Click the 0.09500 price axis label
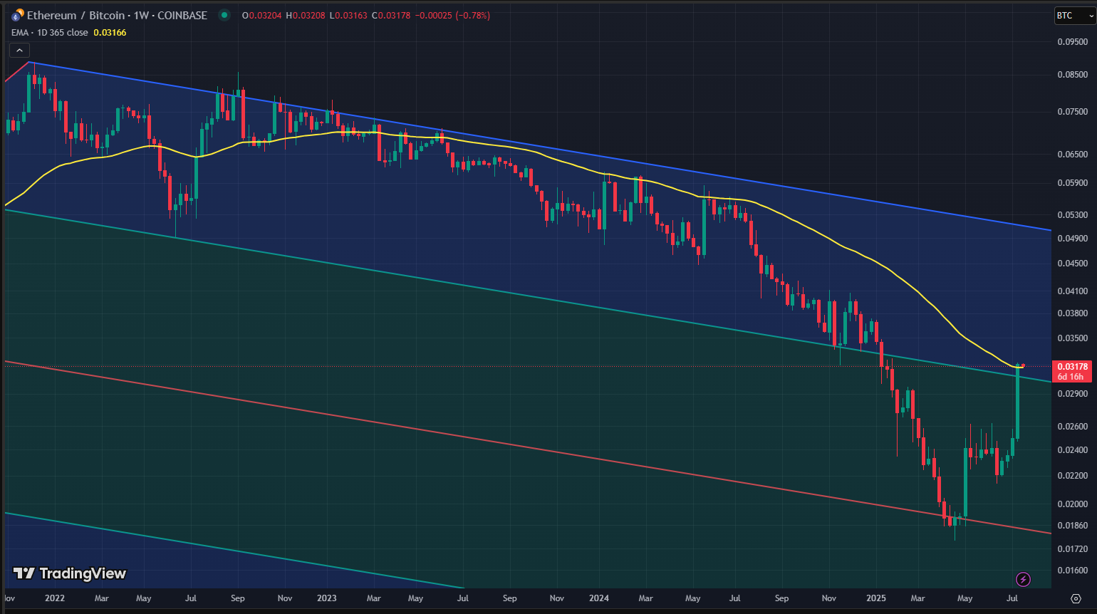This screenshot has width=1097, height=614. 1072,42
